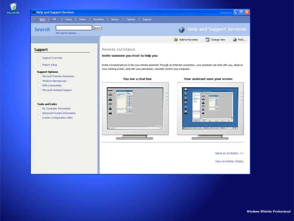294x221 pixels.
Task: Click the Remote Assistance heading text
Action: [x=118, y=49]
